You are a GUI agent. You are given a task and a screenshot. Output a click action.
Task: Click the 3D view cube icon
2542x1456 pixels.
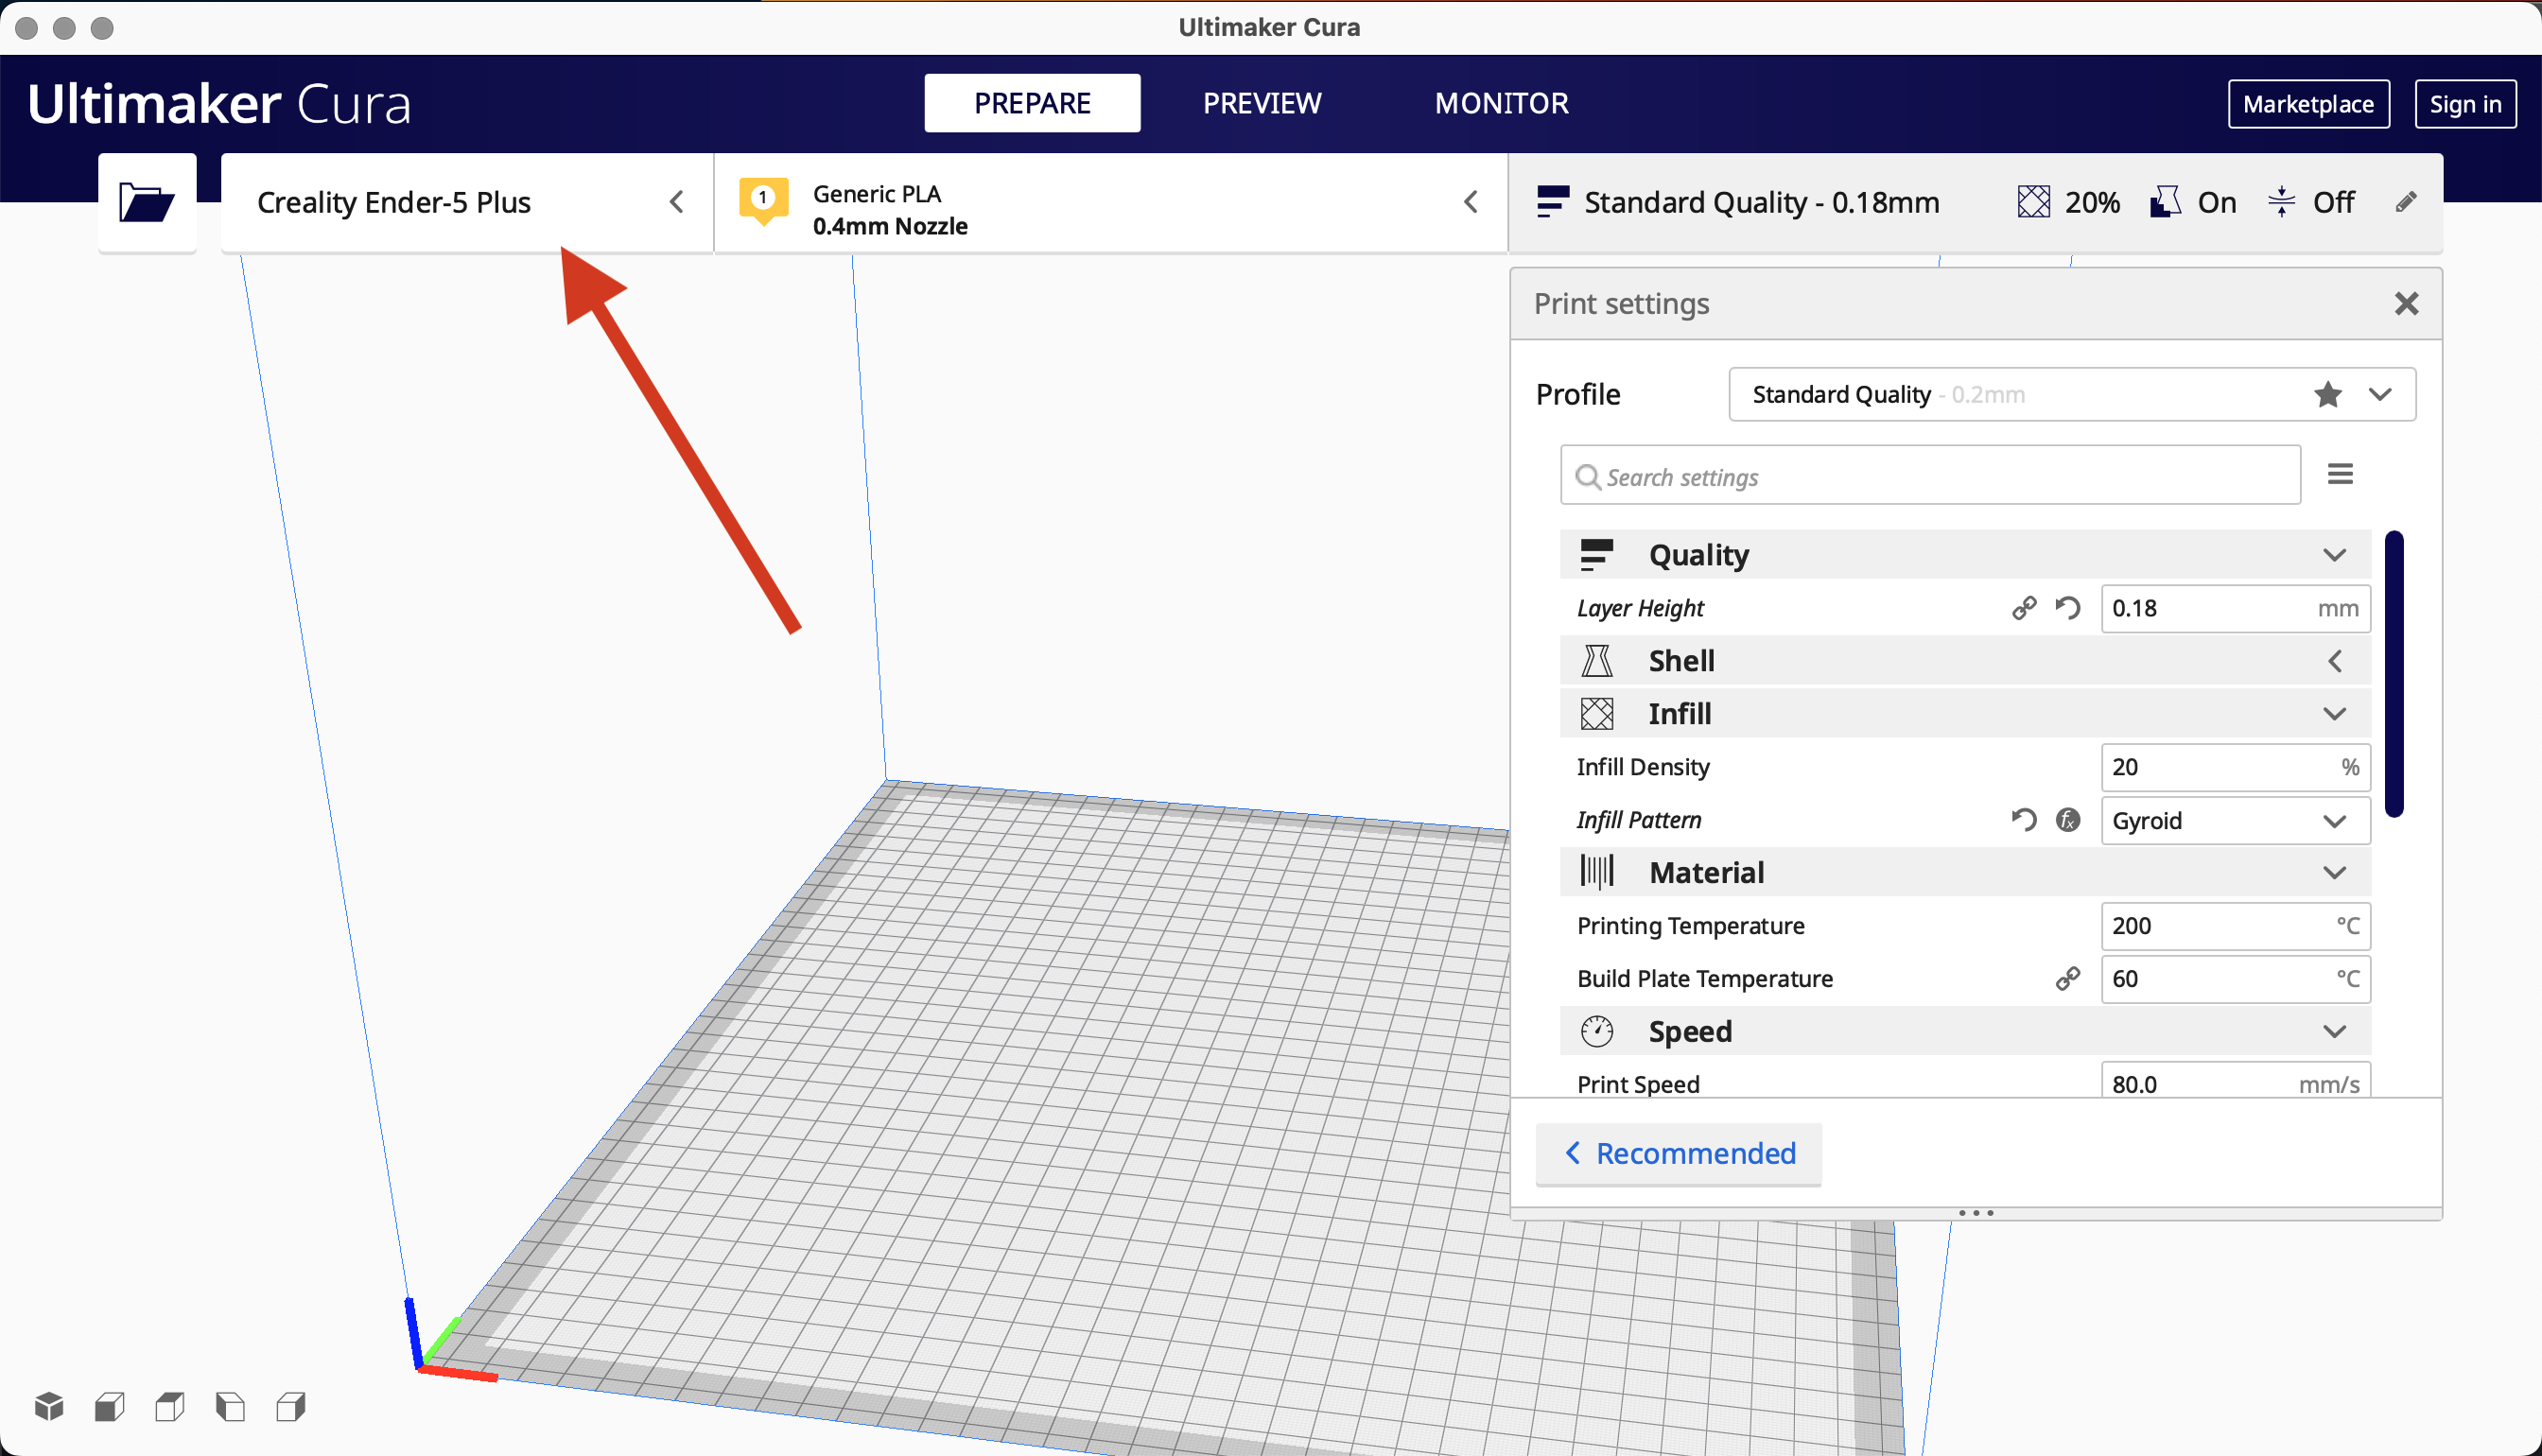pyautogui.click(x=49, y=1407)
